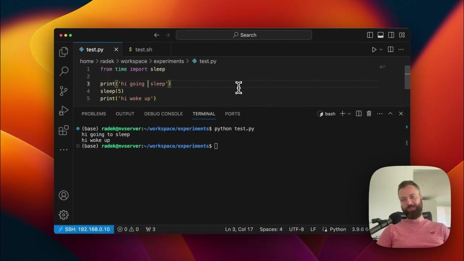Screen dimensions: 464x261
Task: Go forward with the right arrow
Action: tap(167, 35)
